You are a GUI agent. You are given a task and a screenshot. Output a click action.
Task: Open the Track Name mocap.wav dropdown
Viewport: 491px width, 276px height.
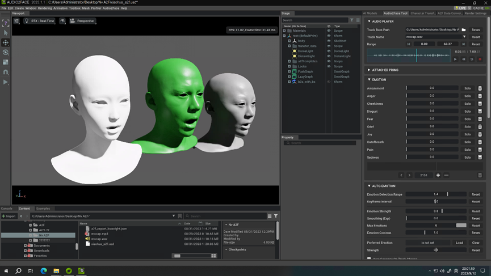tap(464, 37)
